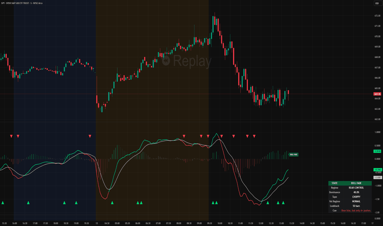The image size is (383, 226).
Task: Click the red sell triangle above the 19:30 mark
Action: click(90, 136)
